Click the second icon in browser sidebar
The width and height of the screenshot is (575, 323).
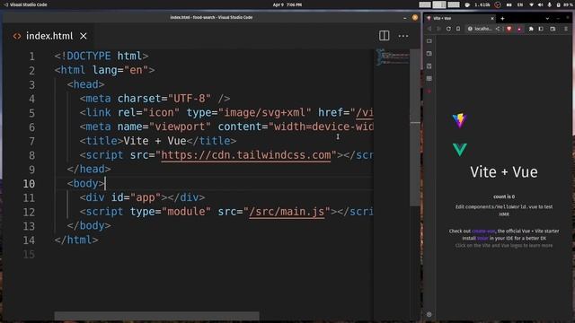[x=429, y=54]
